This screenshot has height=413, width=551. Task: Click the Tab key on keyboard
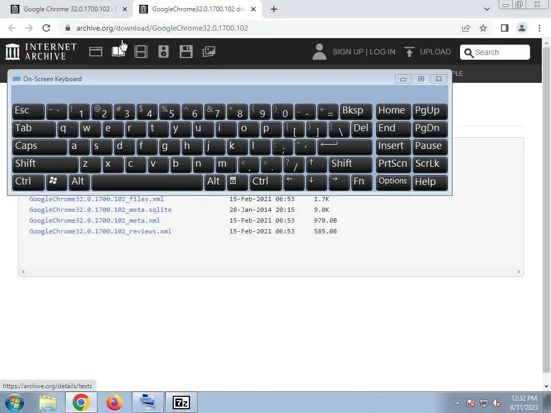[x=34, y=129]
